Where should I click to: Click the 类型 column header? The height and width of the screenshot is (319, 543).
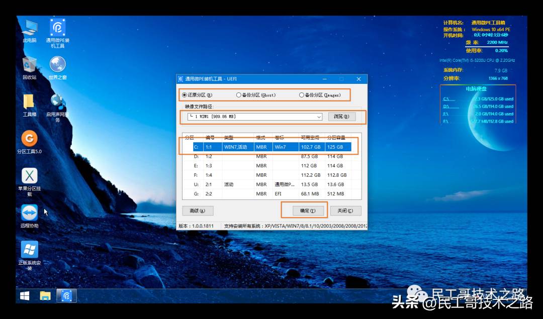(229, 138)
